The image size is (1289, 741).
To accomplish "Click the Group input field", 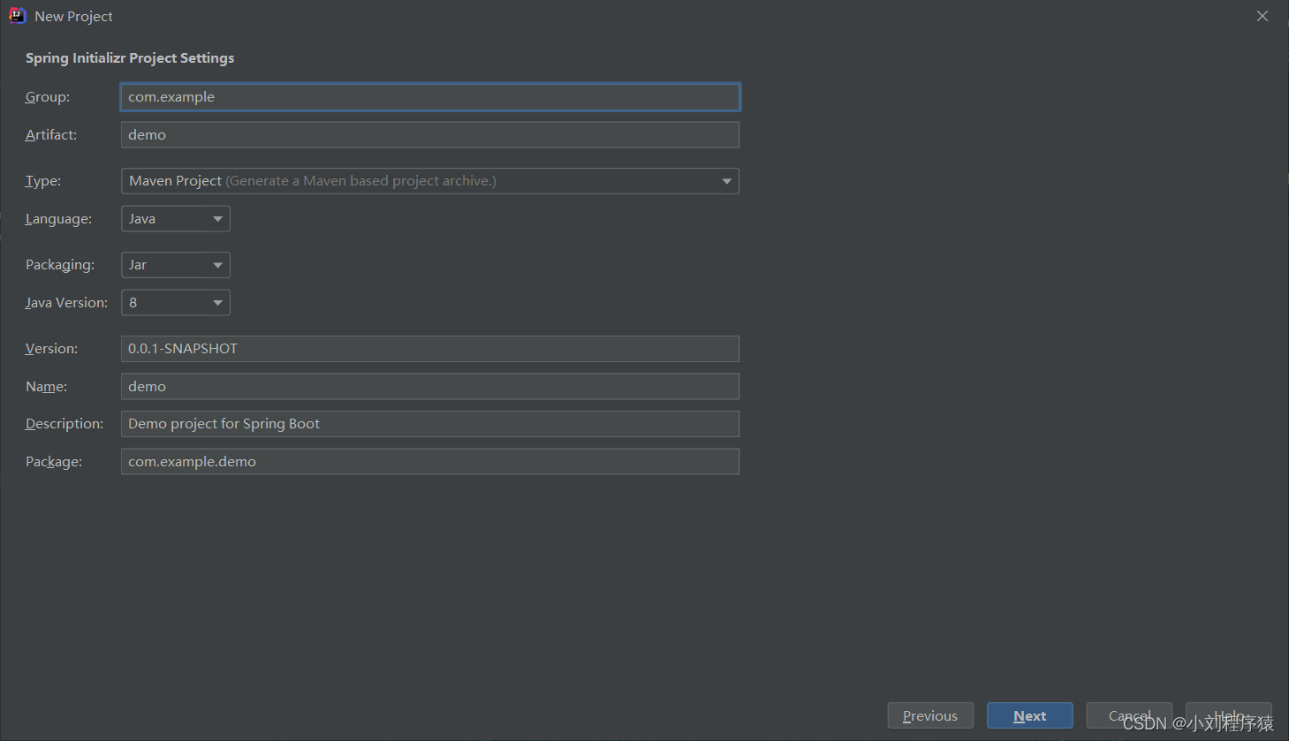I will 430,97.
